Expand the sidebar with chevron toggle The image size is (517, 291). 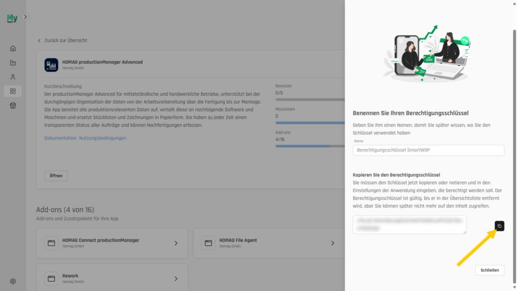(25, 17)
